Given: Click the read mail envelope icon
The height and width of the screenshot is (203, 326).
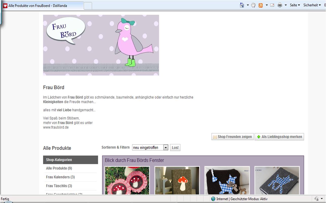Looking at the screenshot, I should pyautogui.click(x=272, y=5).
